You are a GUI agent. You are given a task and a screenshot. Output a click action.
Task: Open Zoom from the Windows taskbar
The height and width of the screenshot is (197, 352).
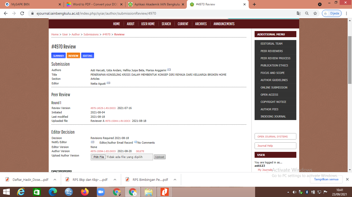[101, 192]
